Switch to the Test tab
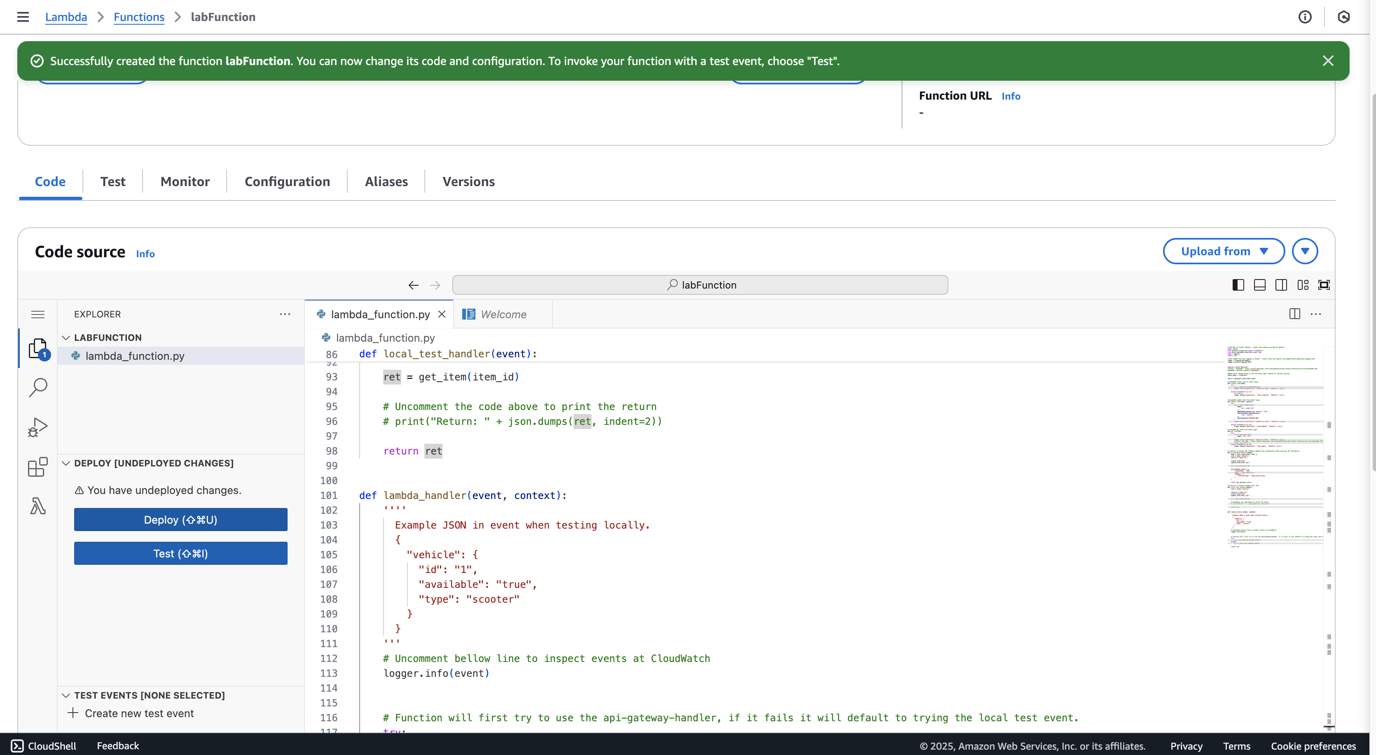The height and width of the screenshot is (755, 1376). (113, 182)
